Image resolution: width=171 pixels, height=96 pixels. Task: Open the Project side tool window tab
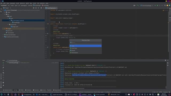1,10
